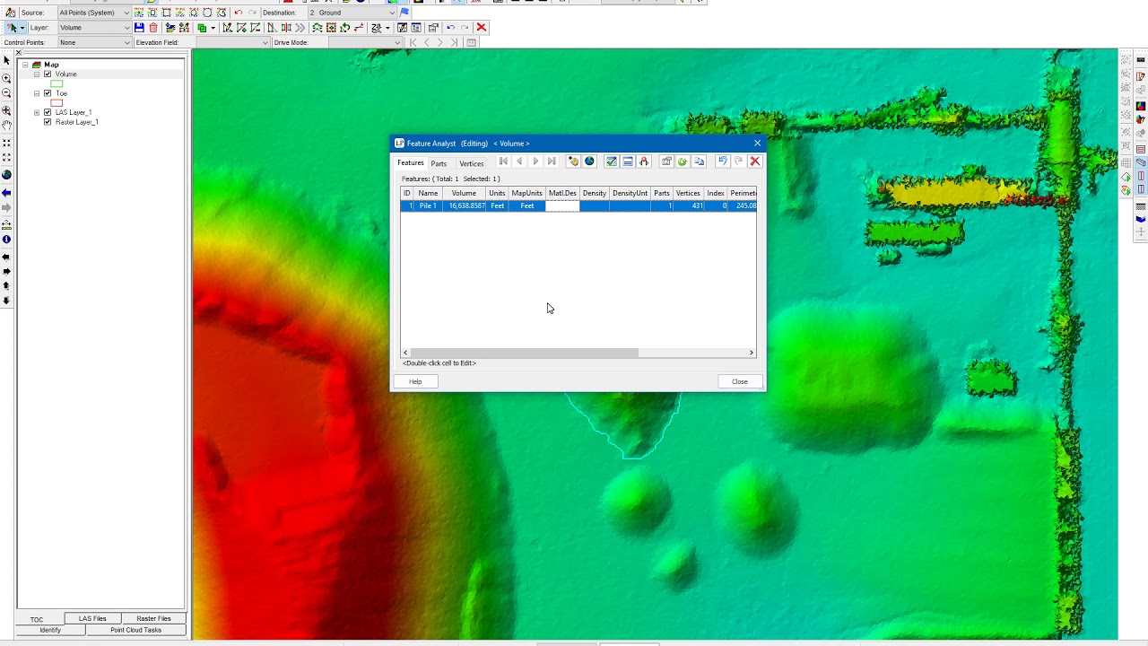Click the globe icon in Feature Analyst toolbar

[589, 161]
